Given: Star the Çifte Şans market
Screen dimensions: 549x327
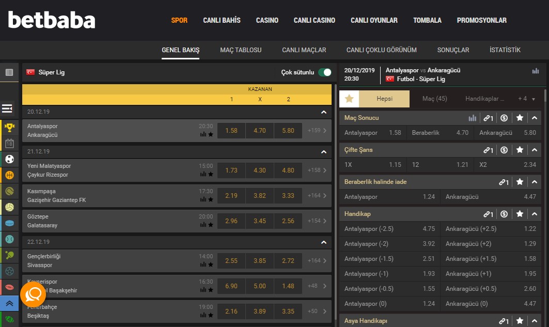Looking at the screenshot, I should pos(520,150).
